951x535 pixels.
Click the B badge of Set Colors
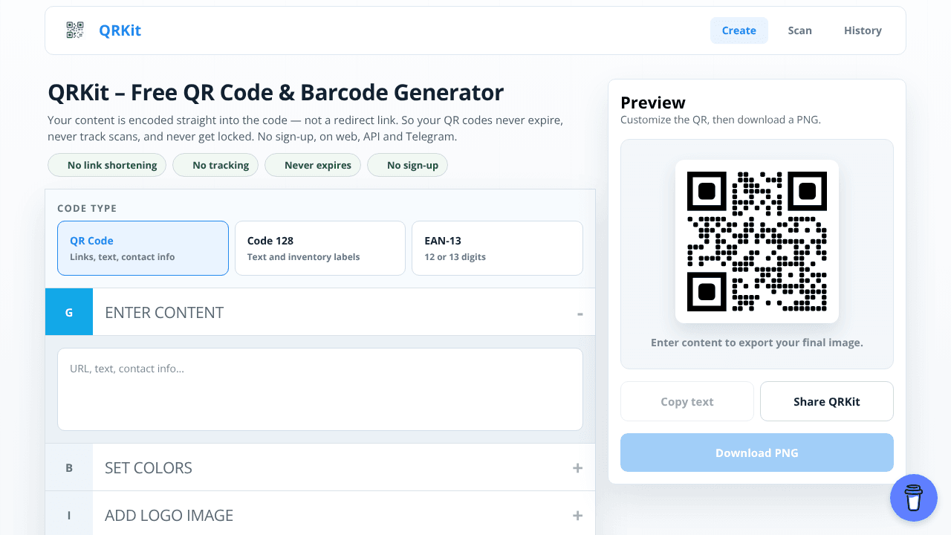[x=69, y=468]
